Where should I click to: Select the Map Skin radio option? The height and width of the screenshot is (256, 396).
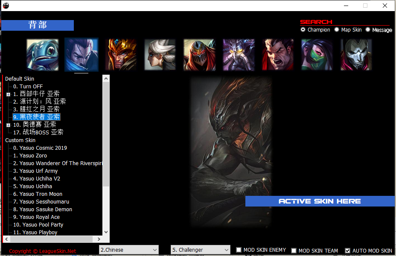(x=337, y=29)
